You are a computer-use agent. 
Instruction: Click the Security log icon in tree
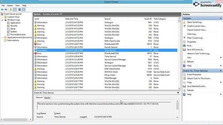pos(8,26)
